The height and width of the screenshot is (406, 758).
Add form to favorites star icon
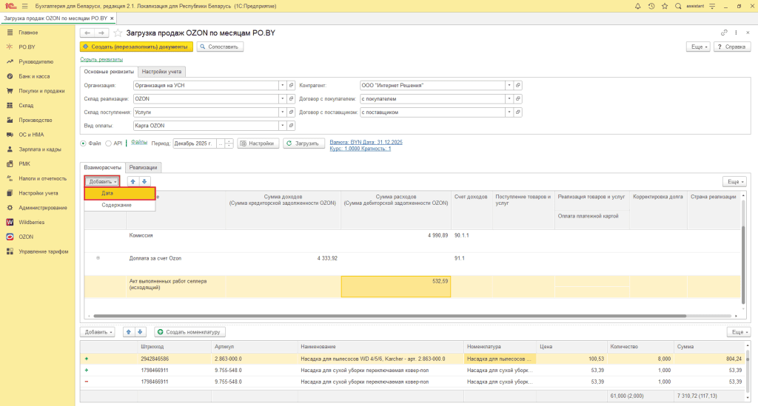tap(118, 33)
